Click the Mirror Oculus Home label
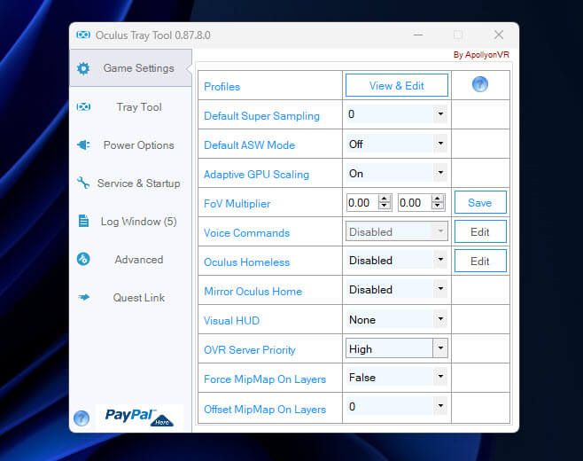The width and height of the screenshot is (583, 461). [x=253, y=292]
